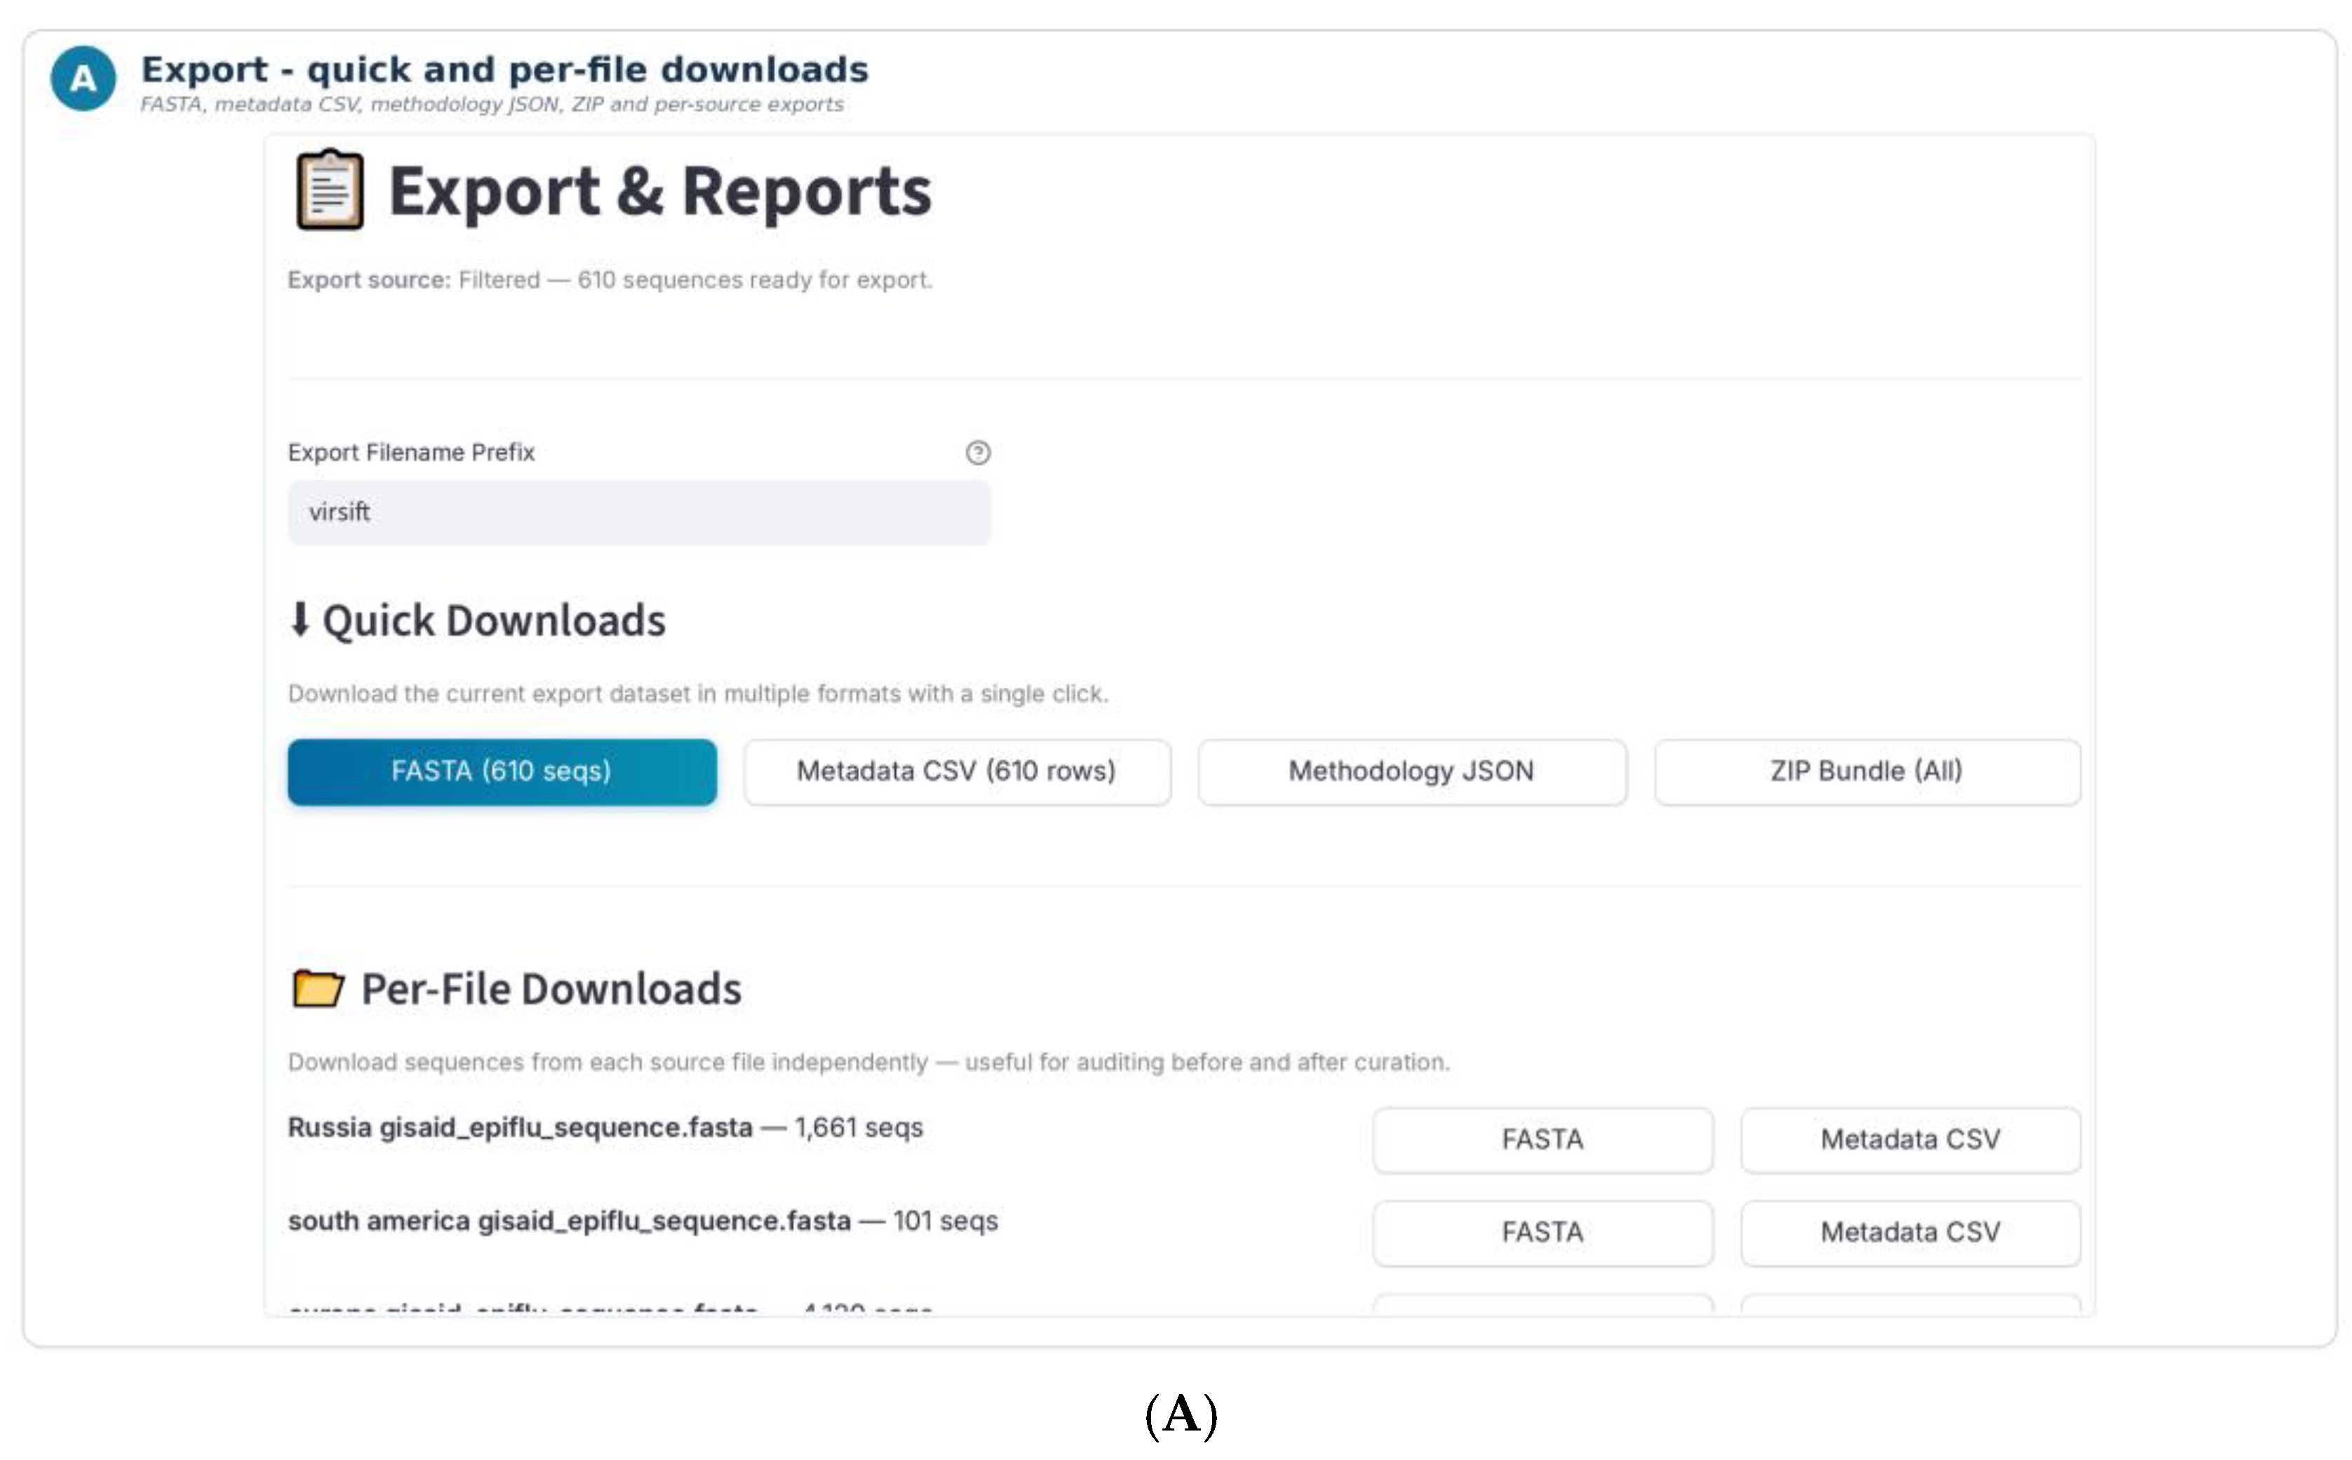
Task: Click the clipboard icon next to Export & Reports
Action: click(330, 189)
